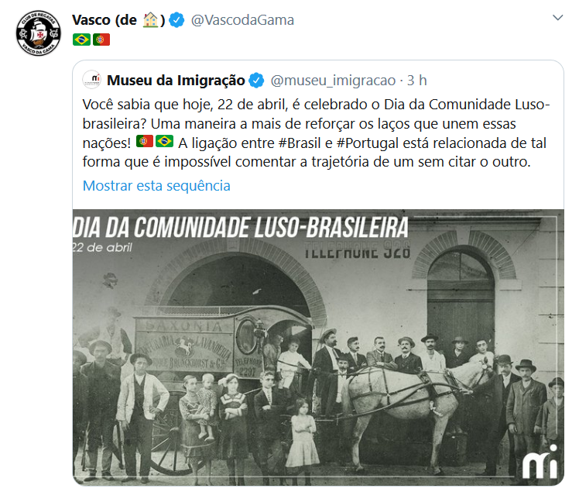
Task: Open Vasco da Gama profile avatar
Action: point(39,33)
